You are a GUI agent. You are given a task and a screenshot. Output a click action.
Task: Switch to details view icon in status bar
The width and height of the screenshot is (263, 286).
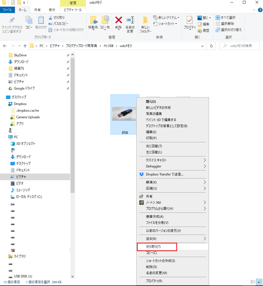(253, 282)
